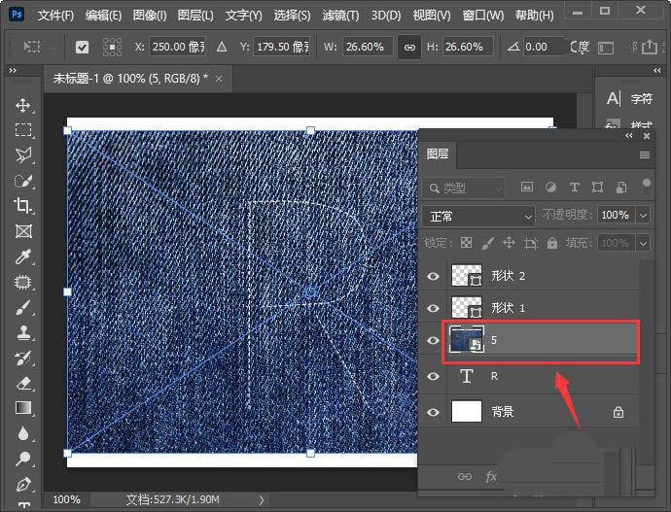Filter layers by shape layer icon
The width and height of the screenshot is (671, 512).
click(x=597, y=187)
